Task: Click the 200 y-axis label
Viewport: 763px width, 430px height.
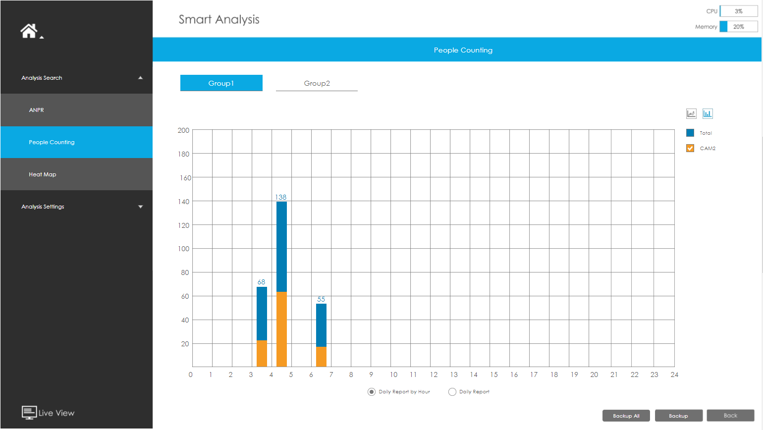Action: pyautogui.click(x=183, y=130)
